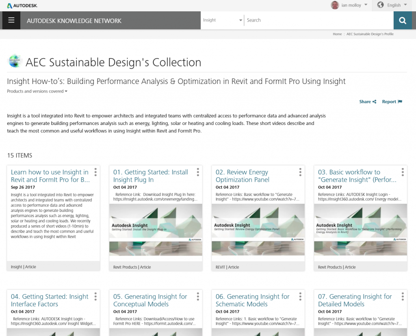Click '15 ITEMS' count label
The width and height of the screenshot is (416, 336).
[19, 155]
